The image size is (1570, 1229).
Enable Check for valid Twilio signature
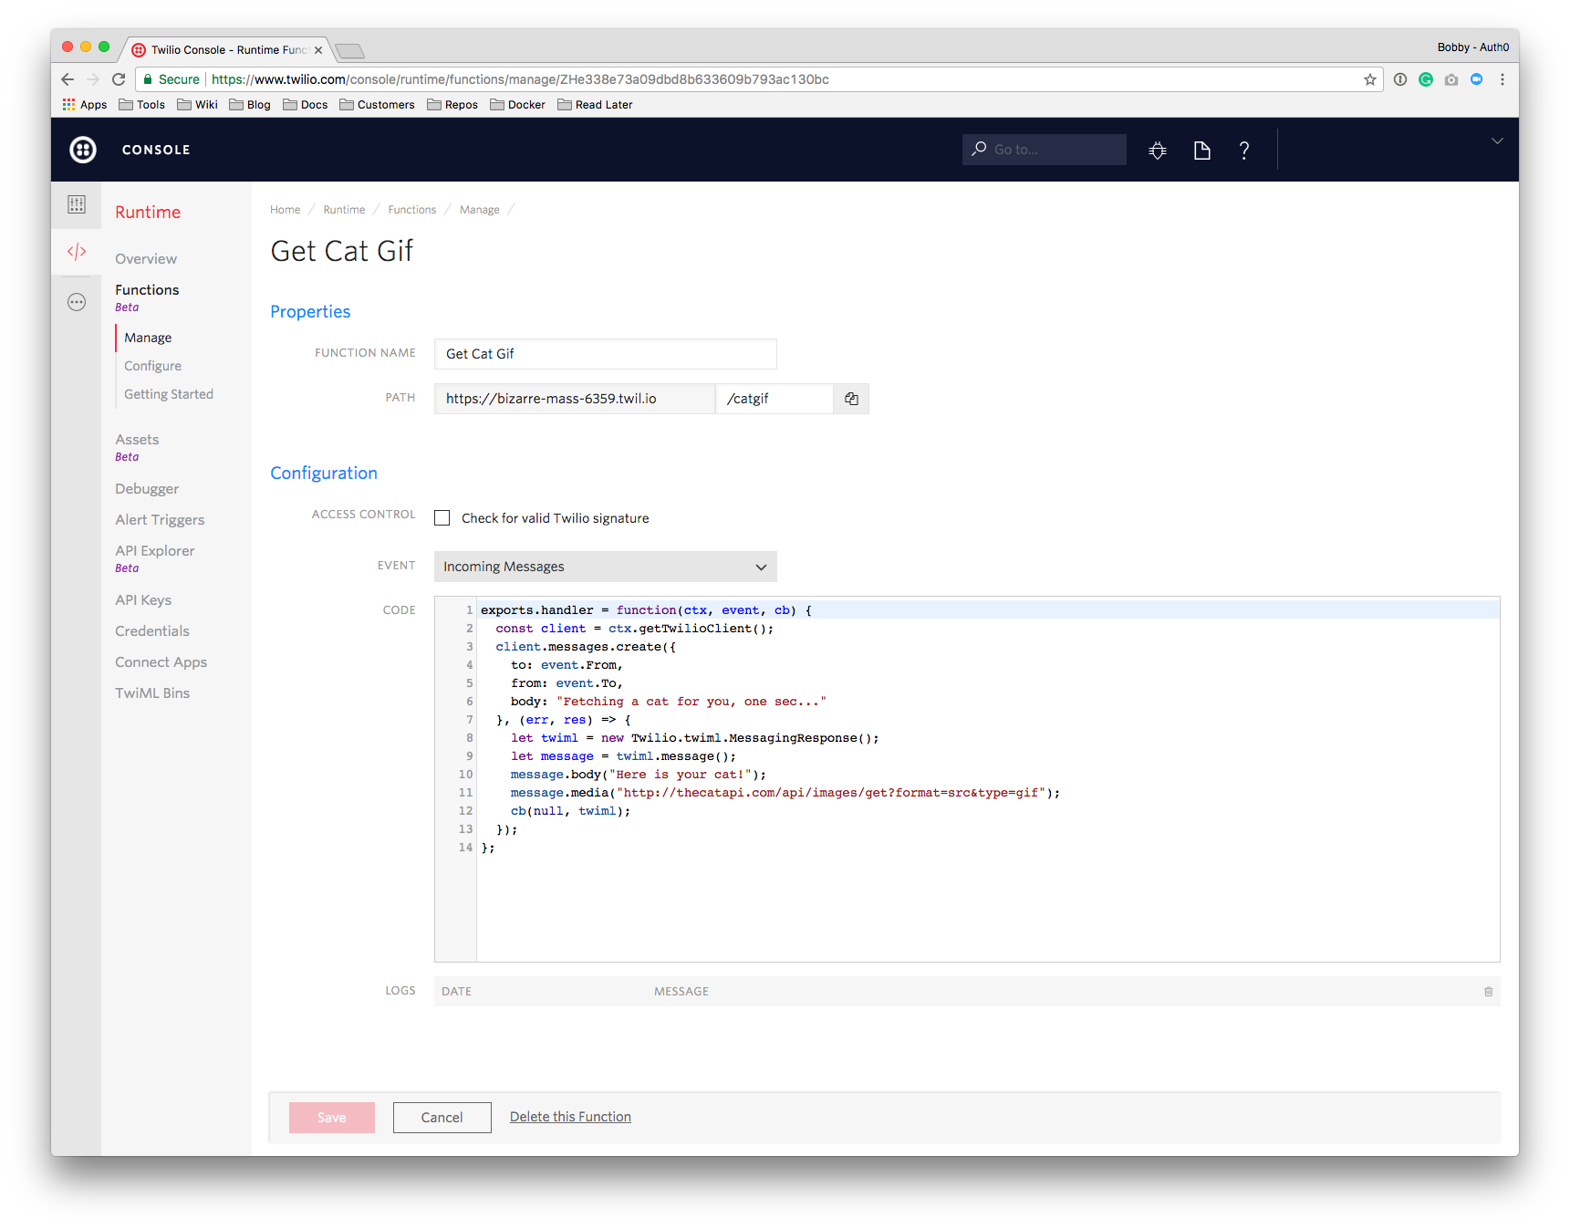pyautogui.click(x=442, y=518)
